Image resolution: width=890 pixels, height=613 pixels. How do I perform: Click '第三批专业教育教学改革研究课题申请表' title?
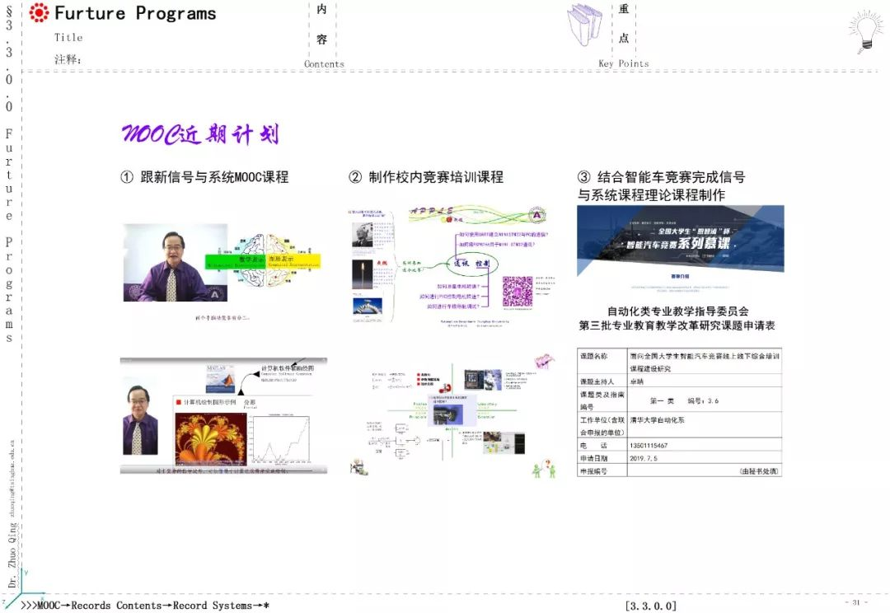677,325
